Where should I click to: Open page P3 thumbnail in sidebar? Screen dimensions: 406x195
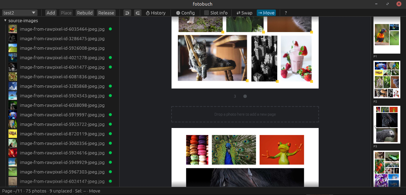click(x=387, y=125)
